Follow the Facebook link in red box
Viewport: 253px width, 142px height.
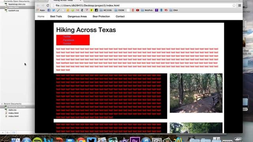(x=68, y=40)
